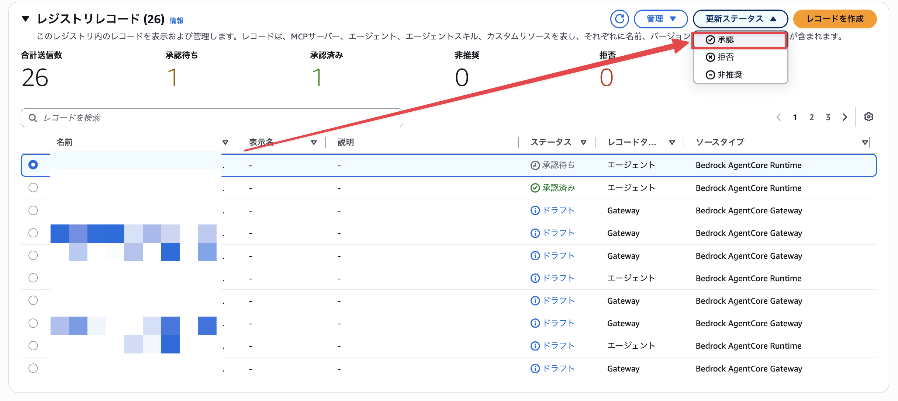Go to next page chevron

845,117
